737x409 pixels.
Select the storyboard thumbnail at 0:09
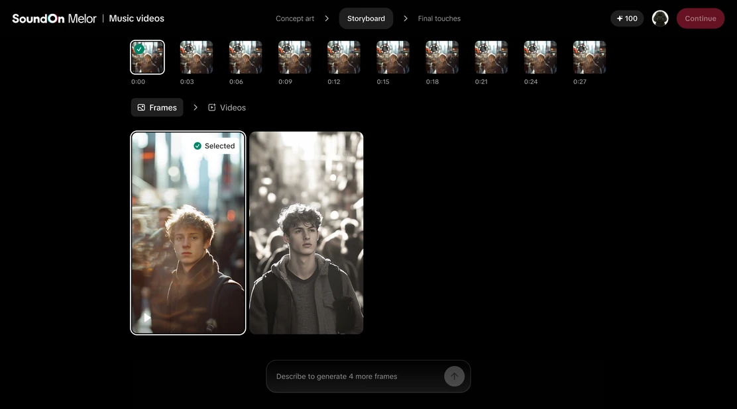pos(295,58)
